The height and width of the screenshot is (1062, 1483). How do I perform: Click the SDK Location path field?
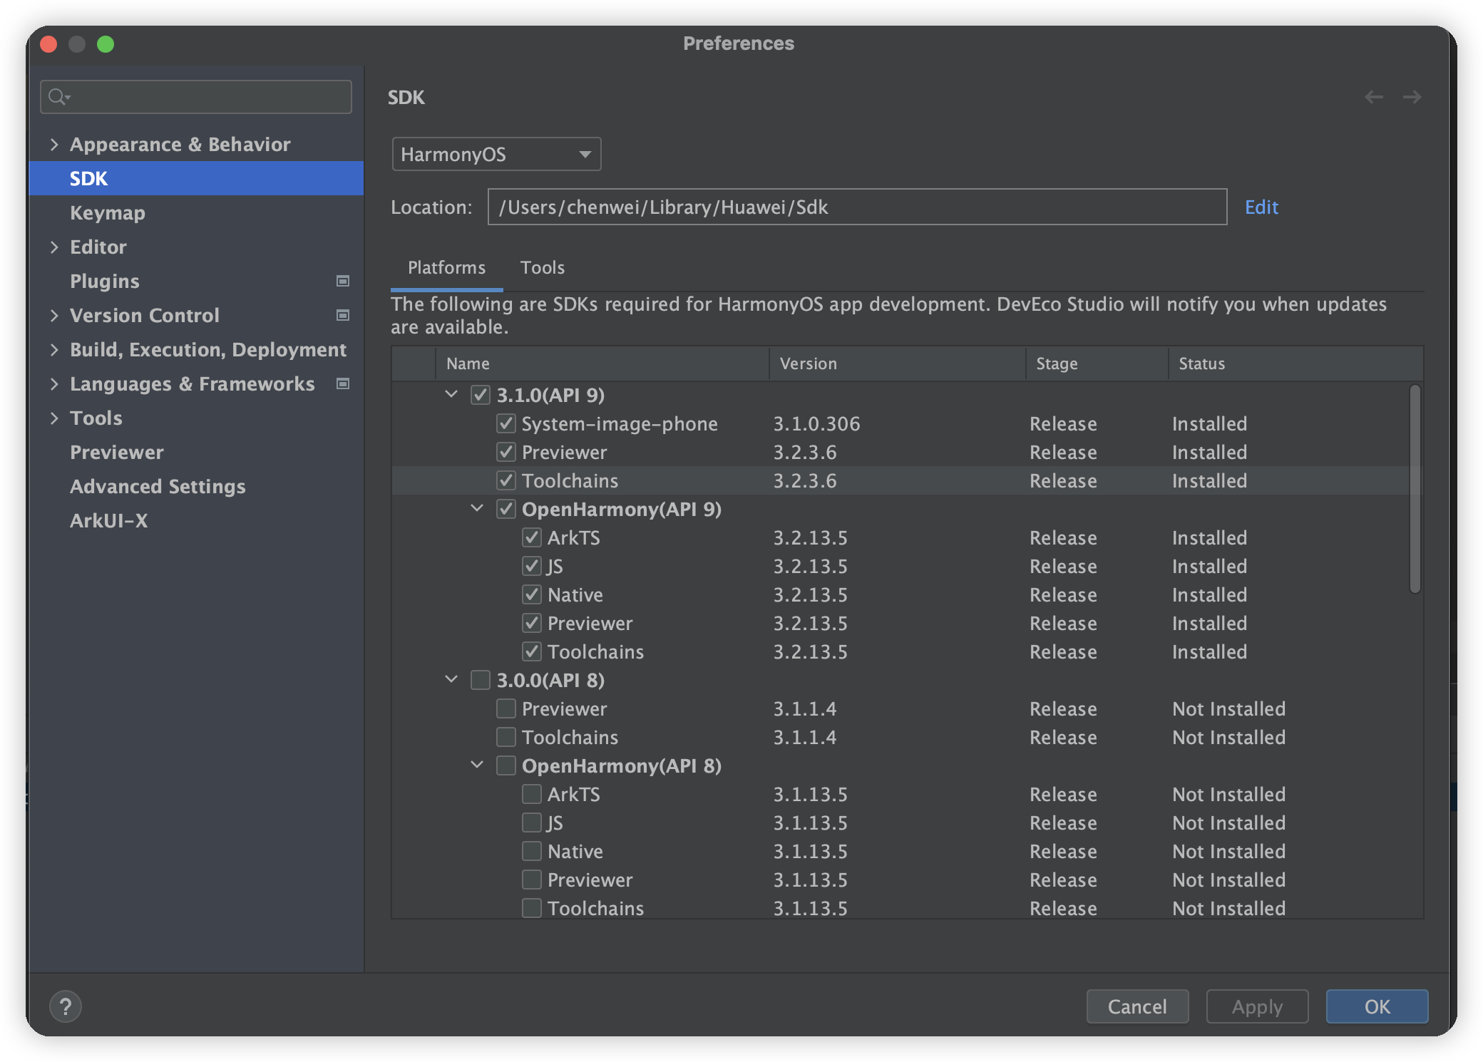[857, 207]
